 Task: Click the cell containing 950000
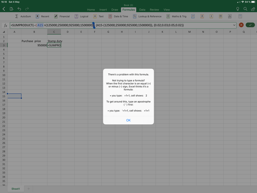pyautogui.click(x=34, y=45)
